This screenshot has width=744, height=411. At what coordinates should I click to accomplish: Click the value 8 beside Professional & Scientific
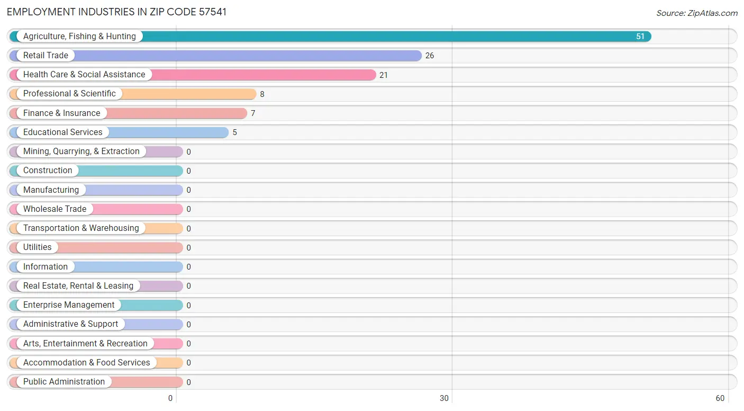262,94
